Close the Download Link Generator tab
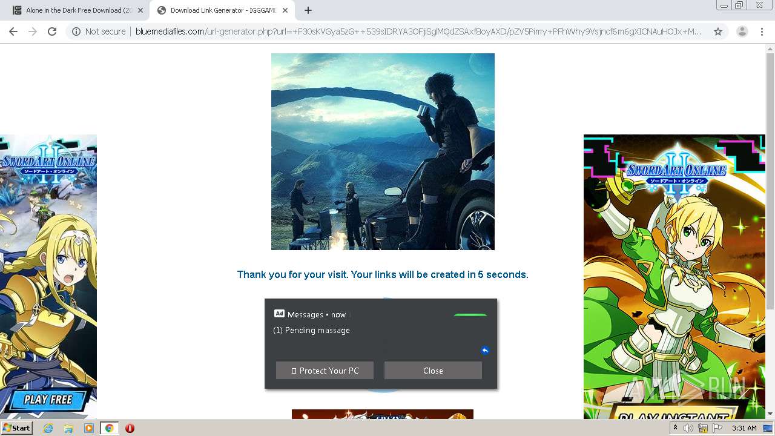Viewport: 775px width, 436px height. (x=285, y=10)
